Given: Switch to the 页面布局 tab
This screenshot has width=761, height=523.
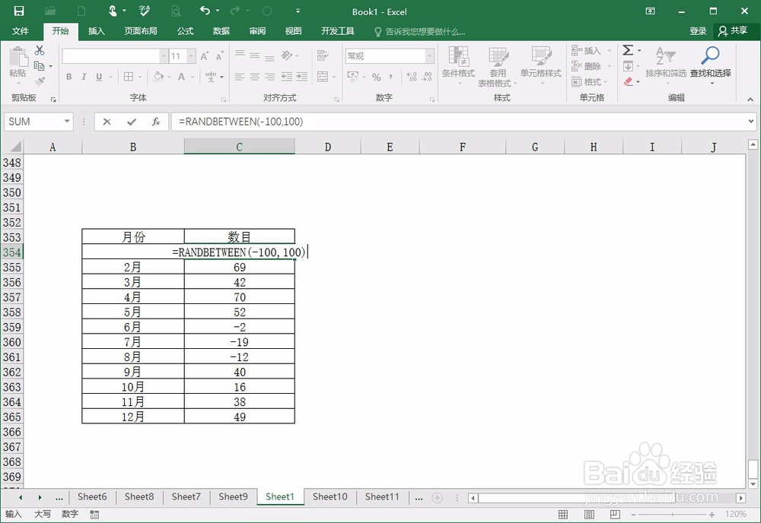Looking at the screenshot, I should (141, 31).
